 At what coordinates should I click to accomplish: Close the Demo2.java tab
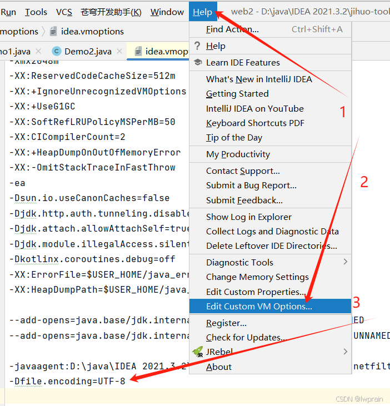coord(119,51)
